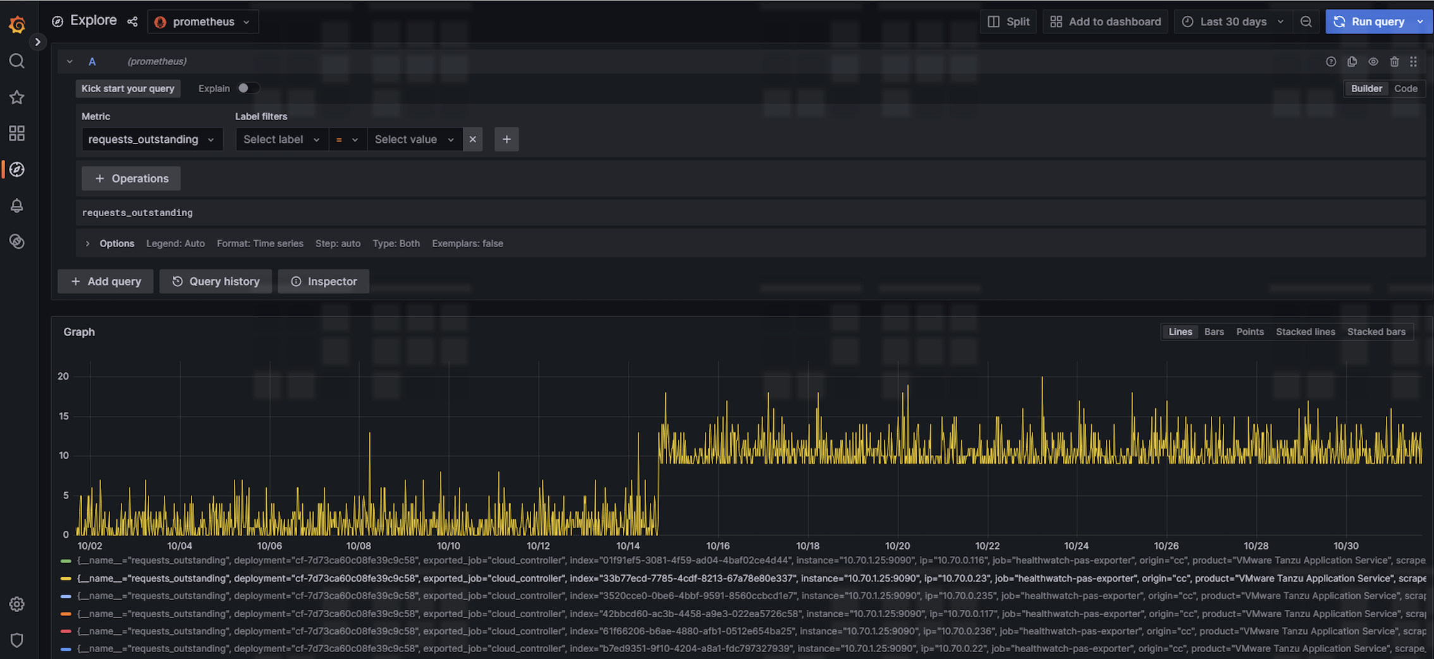Open the prometheus data source dropdown

click(204, 21)
